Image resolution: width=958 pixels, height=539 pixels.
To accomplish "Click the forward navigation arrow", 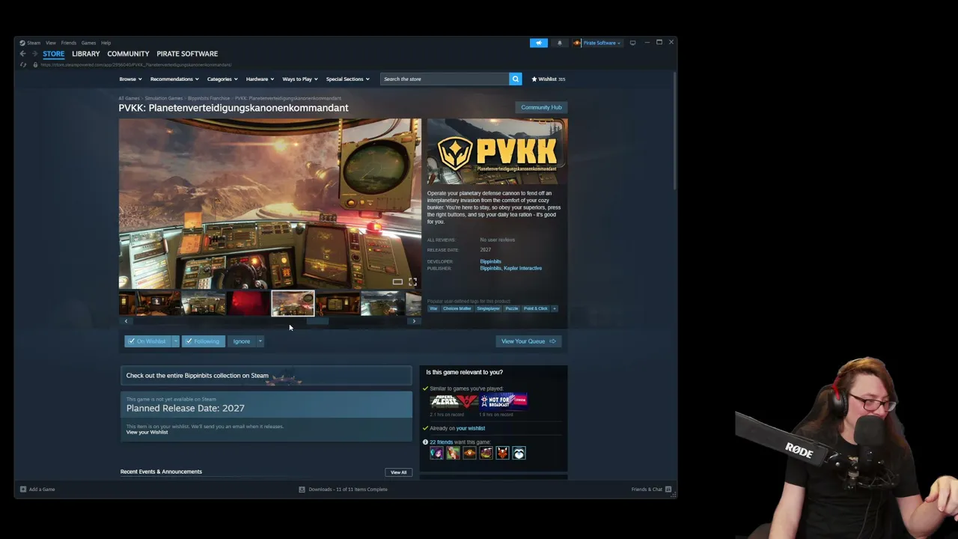I will tap(34, 54).
